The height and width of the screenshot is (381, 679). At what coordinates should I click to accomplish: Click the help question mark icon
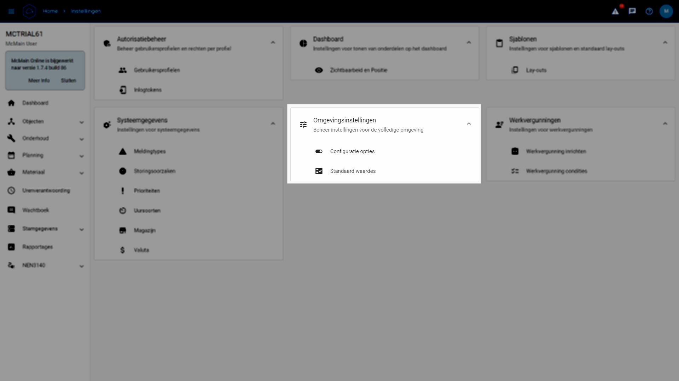pyautogui.click(x=649, y=11)
